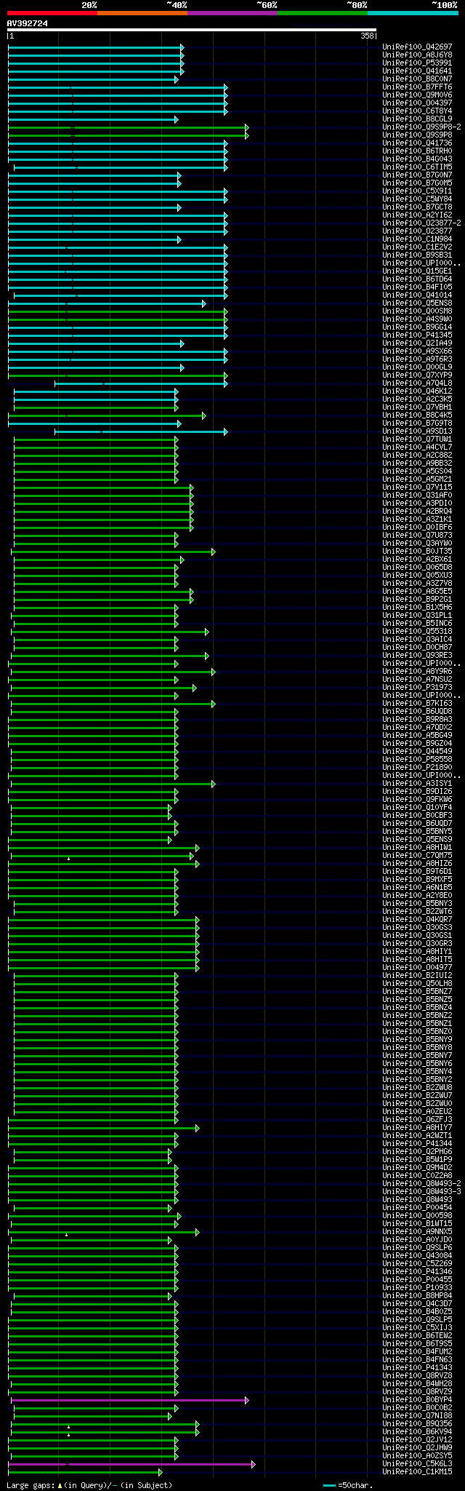The image size is (465, 1491).
Task: Select label UniRef100_Q7V115
Action: pyautogui.click(x=417, y=488)
